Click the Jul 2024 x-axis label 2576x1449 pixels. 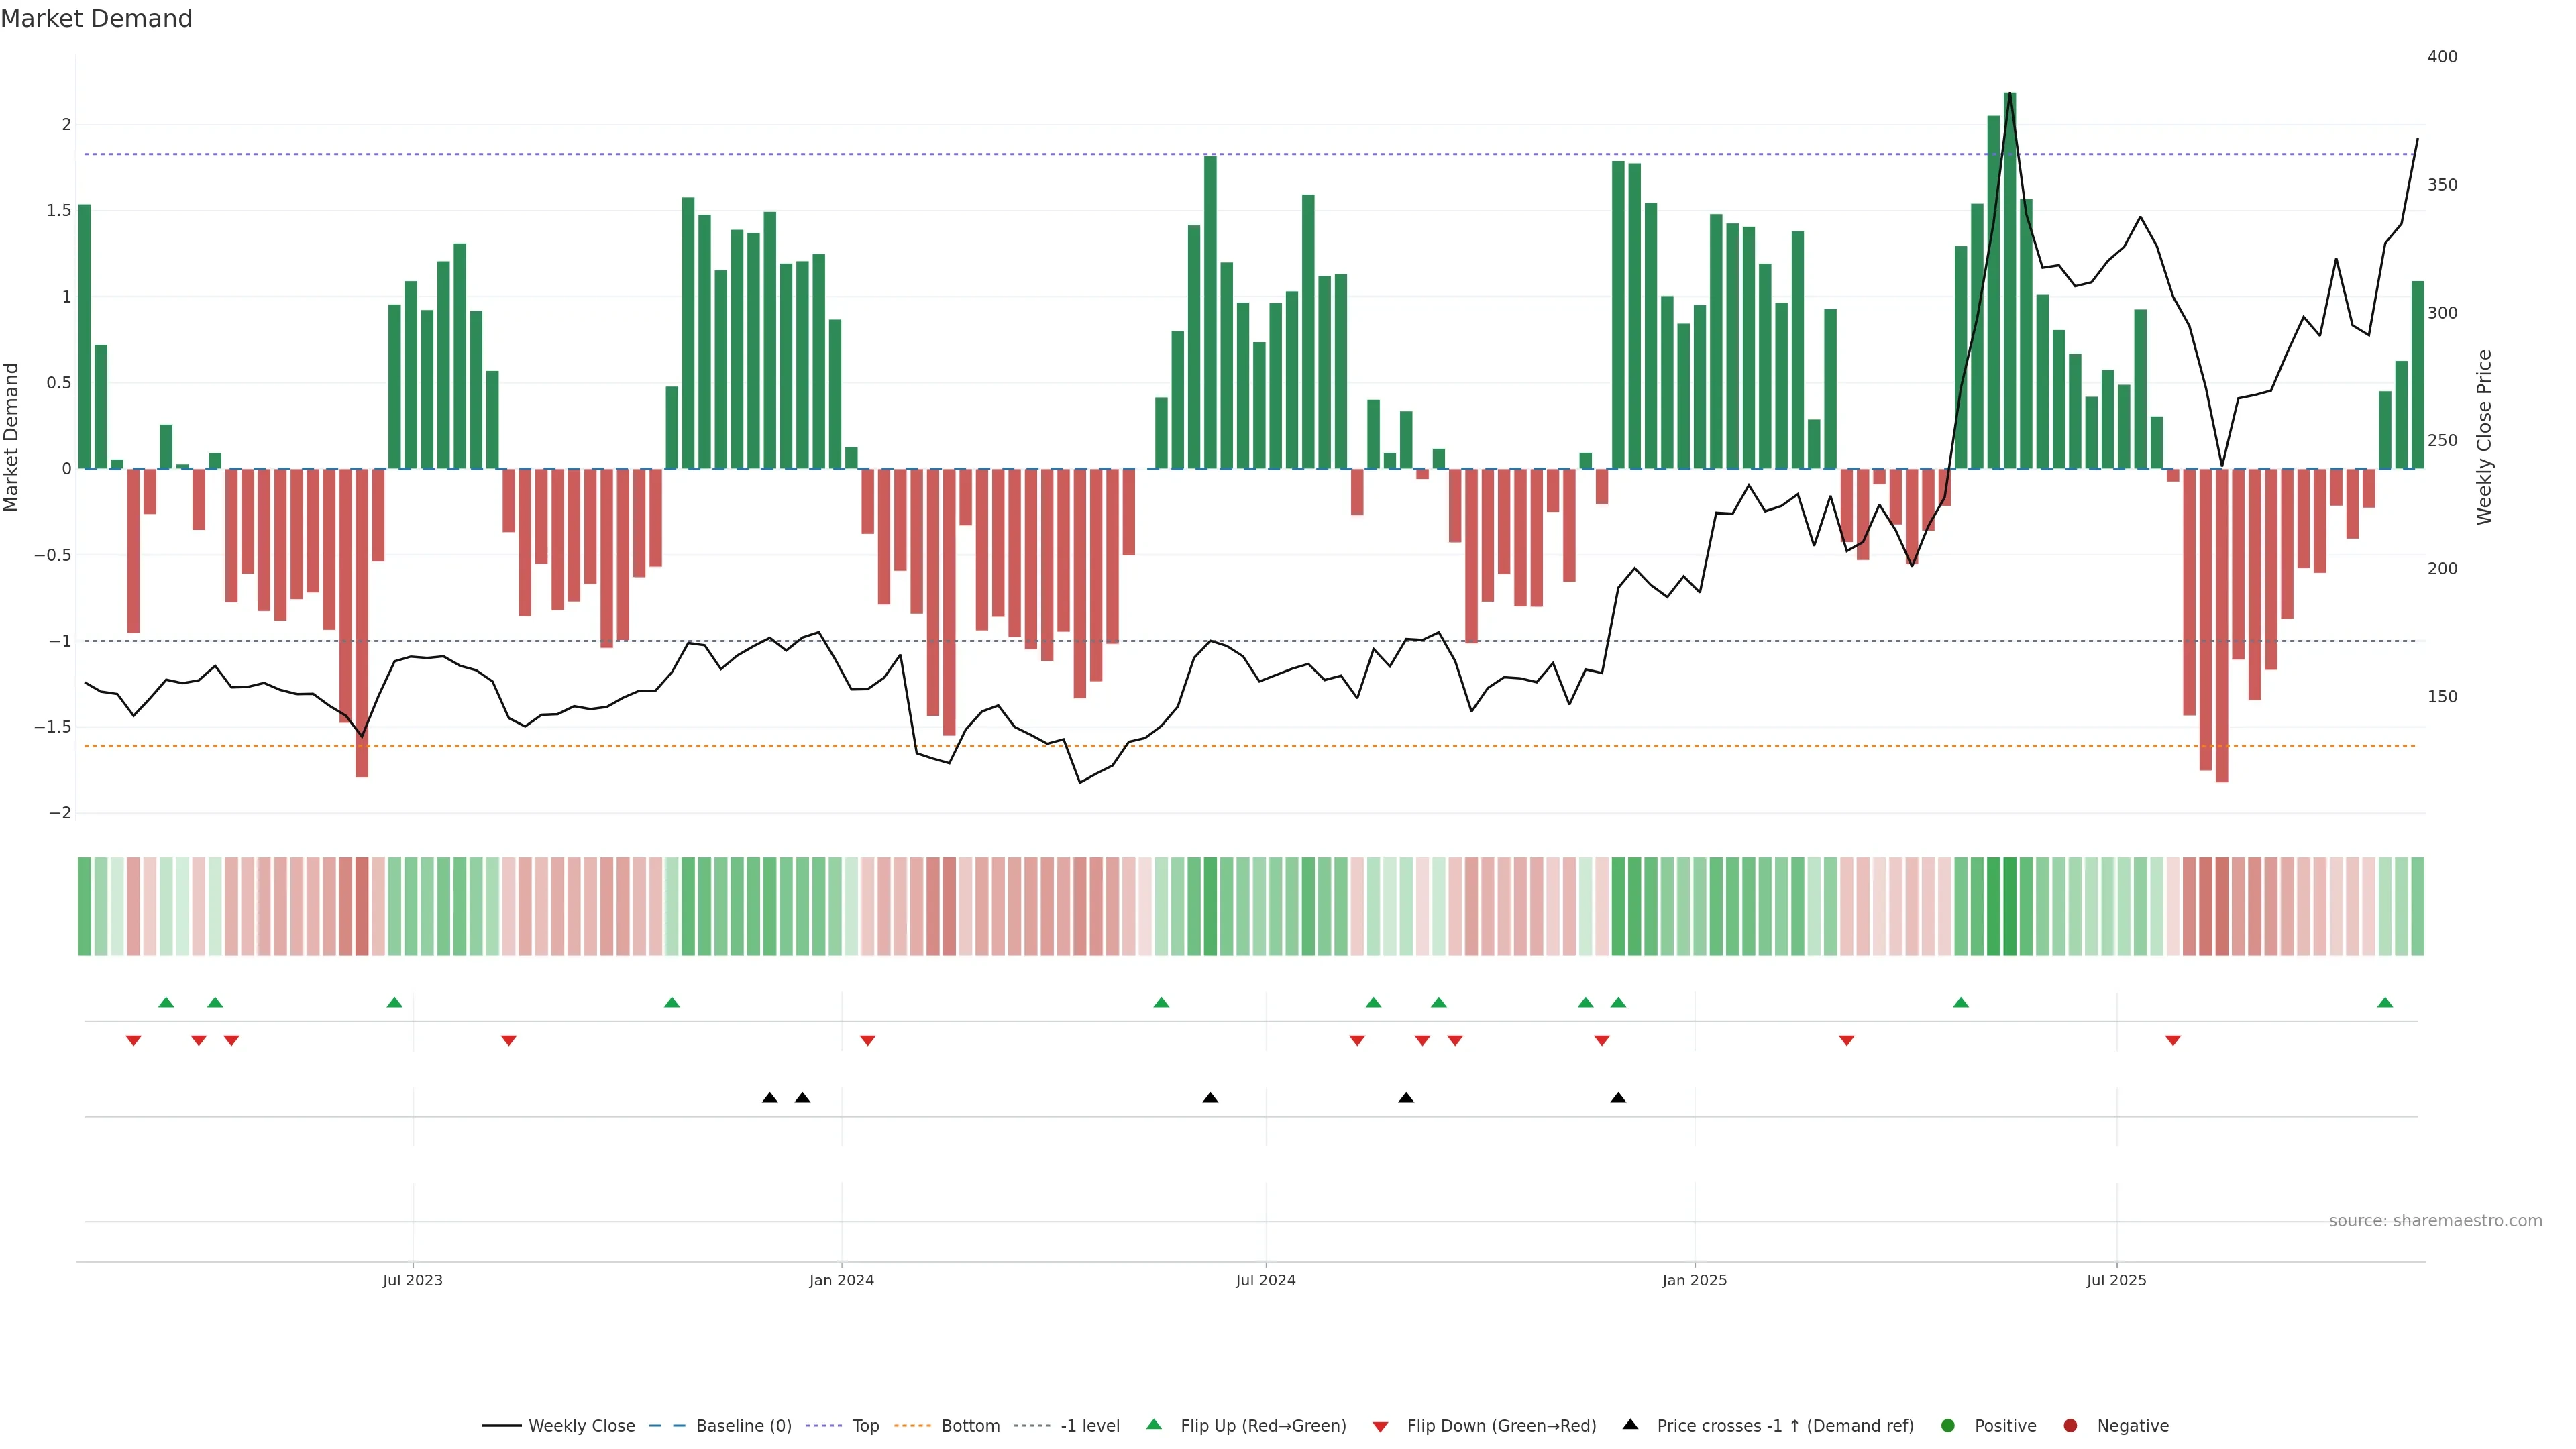tap(1265, 1280)
